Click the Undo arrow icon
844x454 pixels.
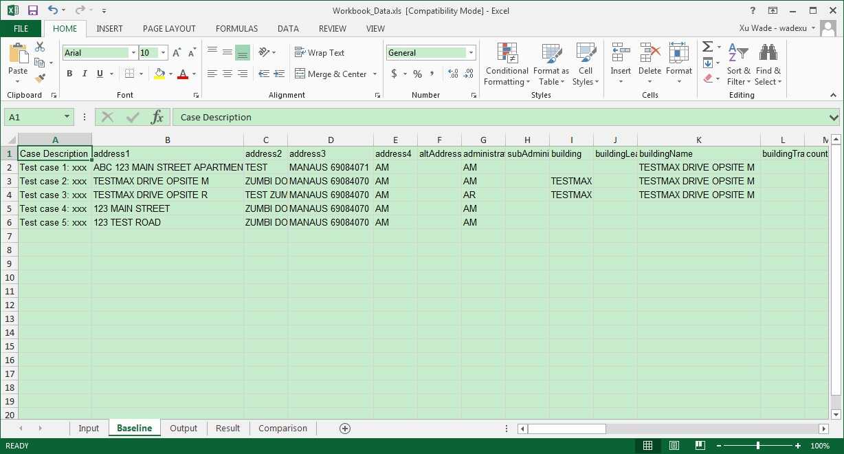point(53,10)
